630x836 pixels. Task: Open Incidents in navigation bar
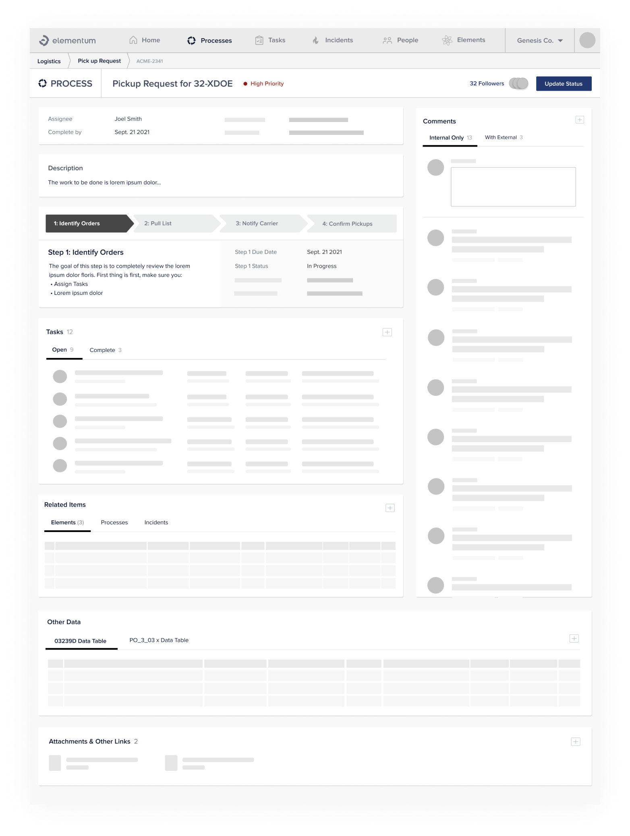339,40
